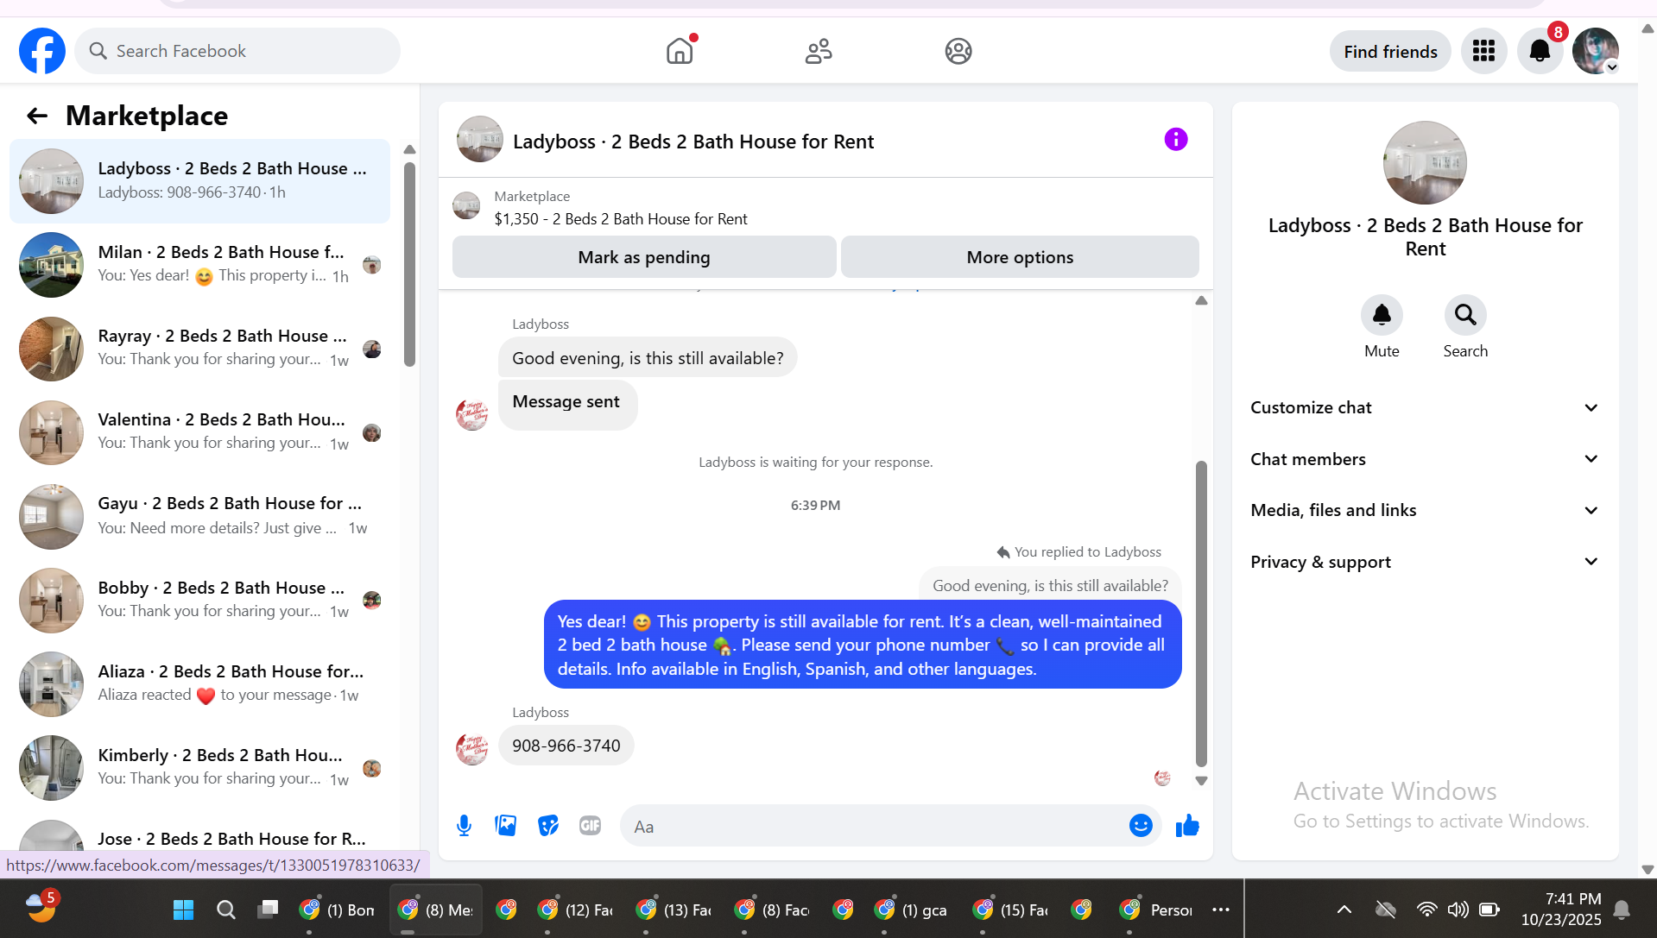Click into the Search Facebook field
The image size is (1657, 938).
(x=237, y=51)
